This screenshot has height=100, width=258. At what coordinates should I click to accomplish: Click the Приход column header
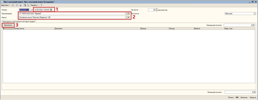coord(154,28)
